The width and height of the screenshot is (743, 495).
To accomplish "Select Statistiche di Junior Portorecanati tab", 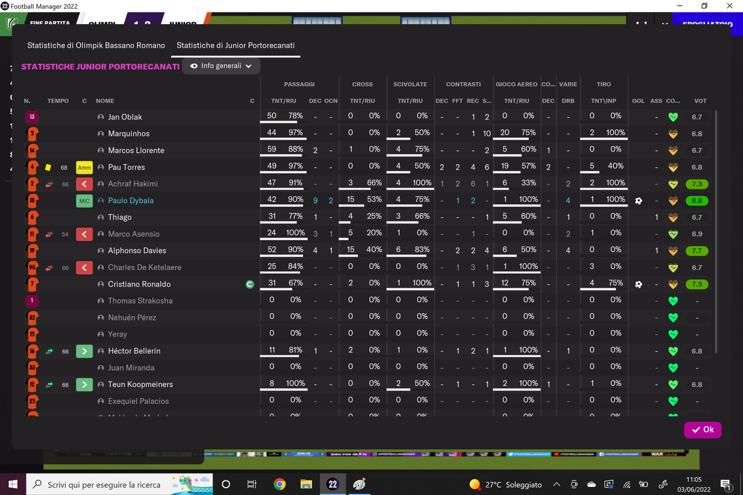I will [x=236, y=45].
